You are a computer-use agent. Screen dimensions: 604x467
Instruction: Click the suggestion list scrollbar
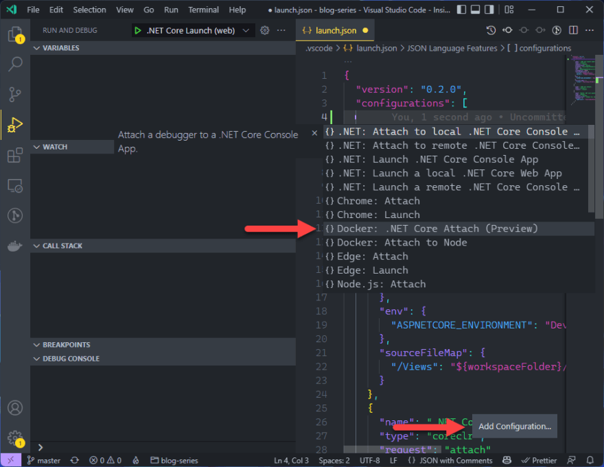pos(591,169)
